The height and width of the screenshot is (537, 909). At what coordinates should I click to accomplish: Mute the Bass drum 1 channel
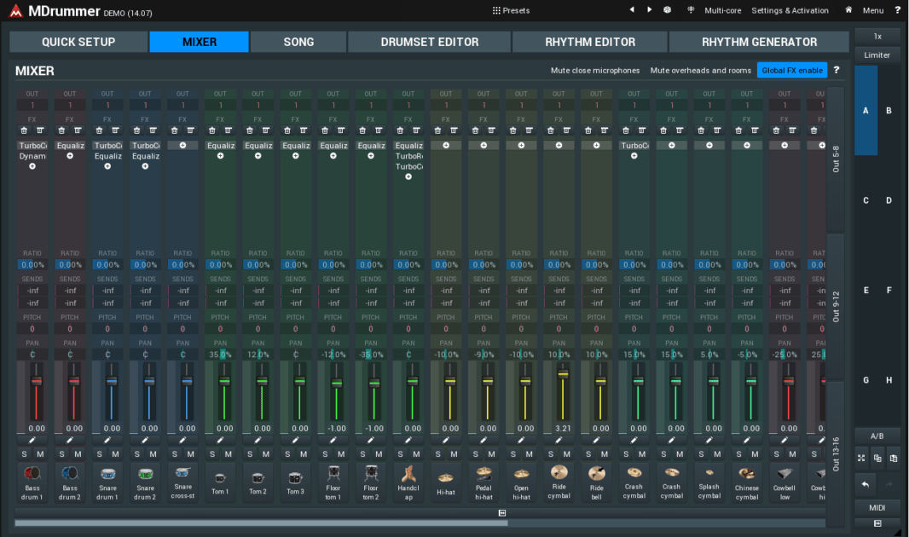pyautogui.click(x=41, y=454)
